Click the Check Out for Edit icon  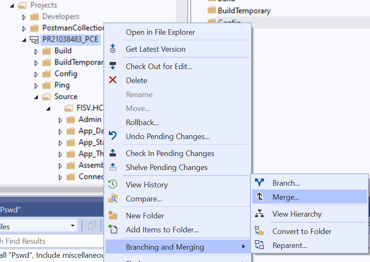[x=113, y=66]
